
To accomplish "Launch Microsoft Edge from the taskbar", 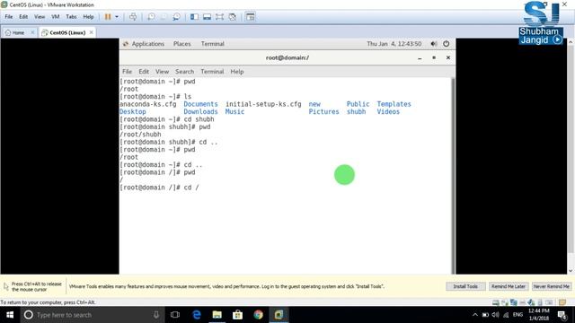I will [197, 315].
